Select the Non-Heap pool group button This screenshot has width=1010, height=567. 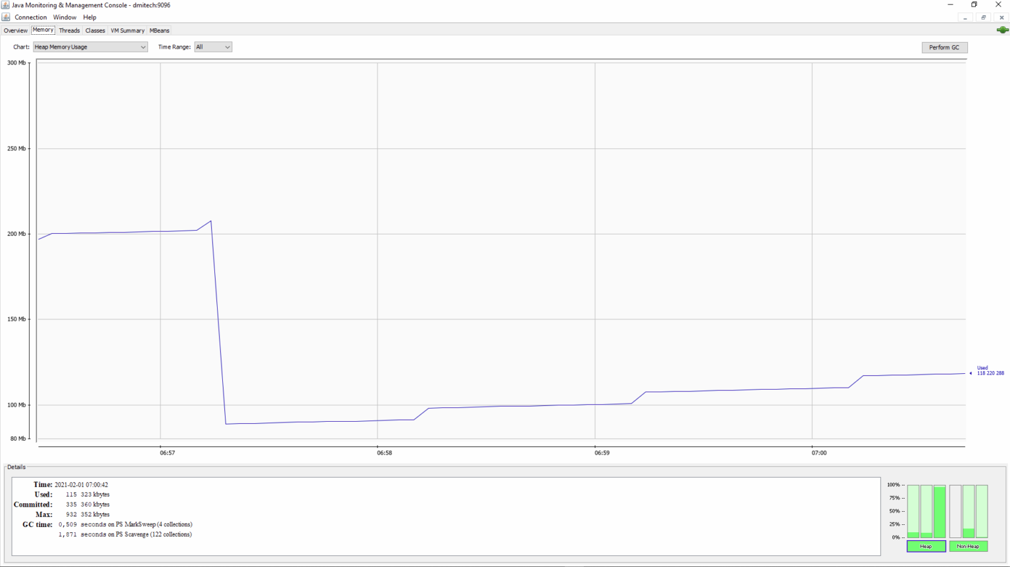tap(968, 546)
